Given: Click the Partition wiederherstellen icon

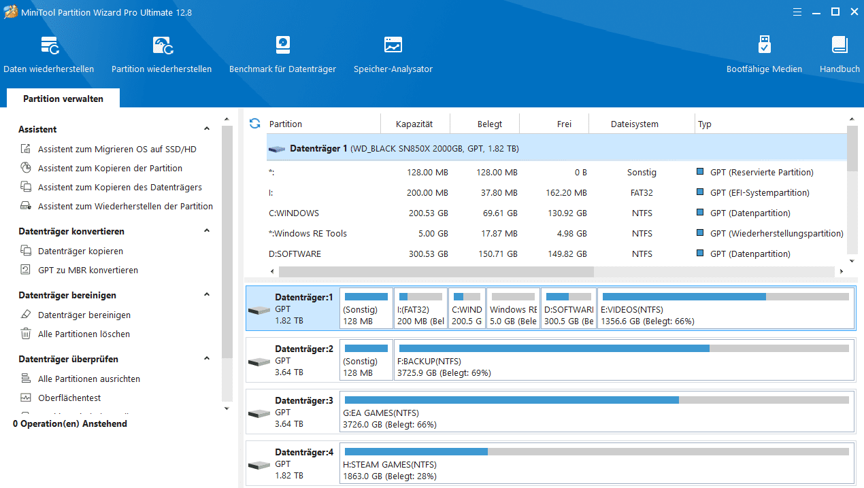Looking at the screenshot, I should coord(162,46).
